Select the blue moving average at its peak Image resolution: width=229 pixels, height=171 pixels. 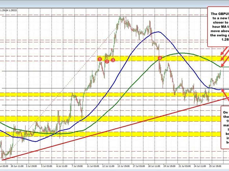(158, 32)
